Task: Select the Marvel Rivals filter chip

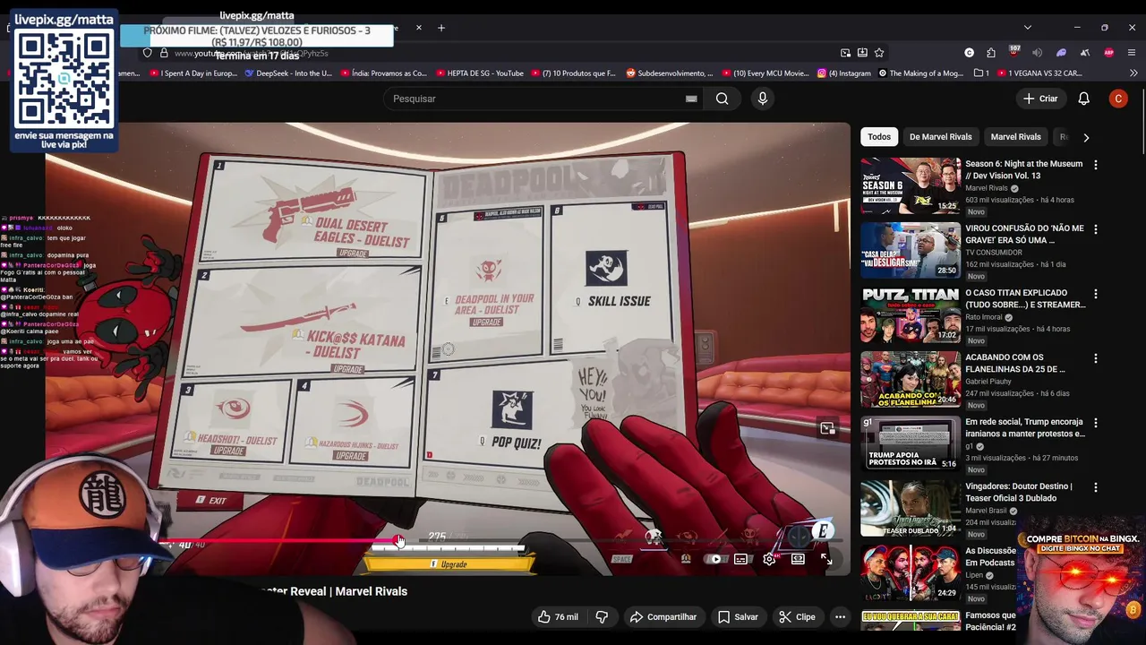Action: [x=1015, y=137]
